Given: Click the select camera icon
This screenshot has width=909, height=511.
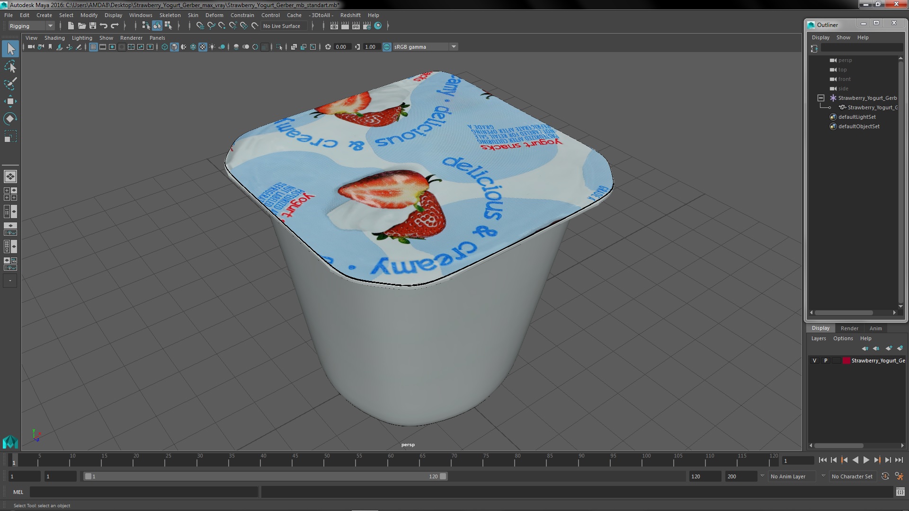Looking at the screenshot, I should (x=31, y=47).
